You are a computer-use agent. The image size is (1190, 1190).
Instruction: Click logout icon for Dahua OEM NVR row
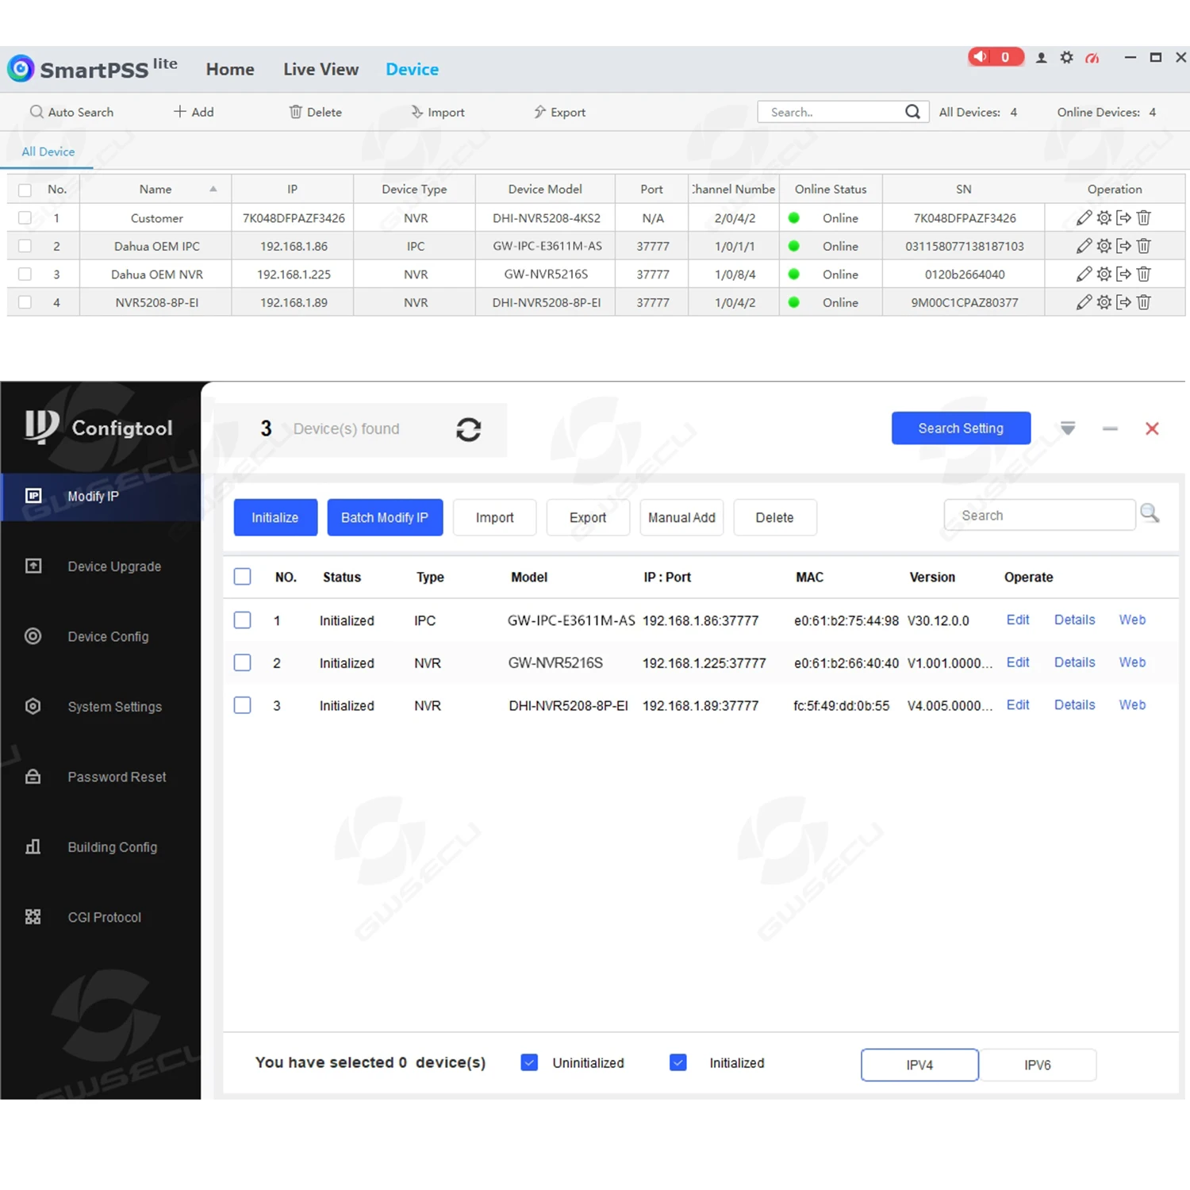pyautogui.click(x=1123, y=274)
